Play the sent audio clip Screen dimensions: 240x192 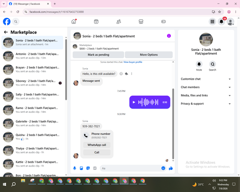tap(134, 102)
